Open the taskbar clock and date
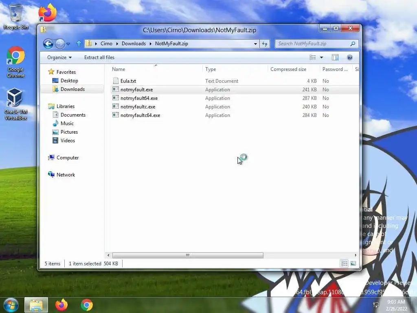The width and height of the screenshot is (417, 313). [396, 305]
